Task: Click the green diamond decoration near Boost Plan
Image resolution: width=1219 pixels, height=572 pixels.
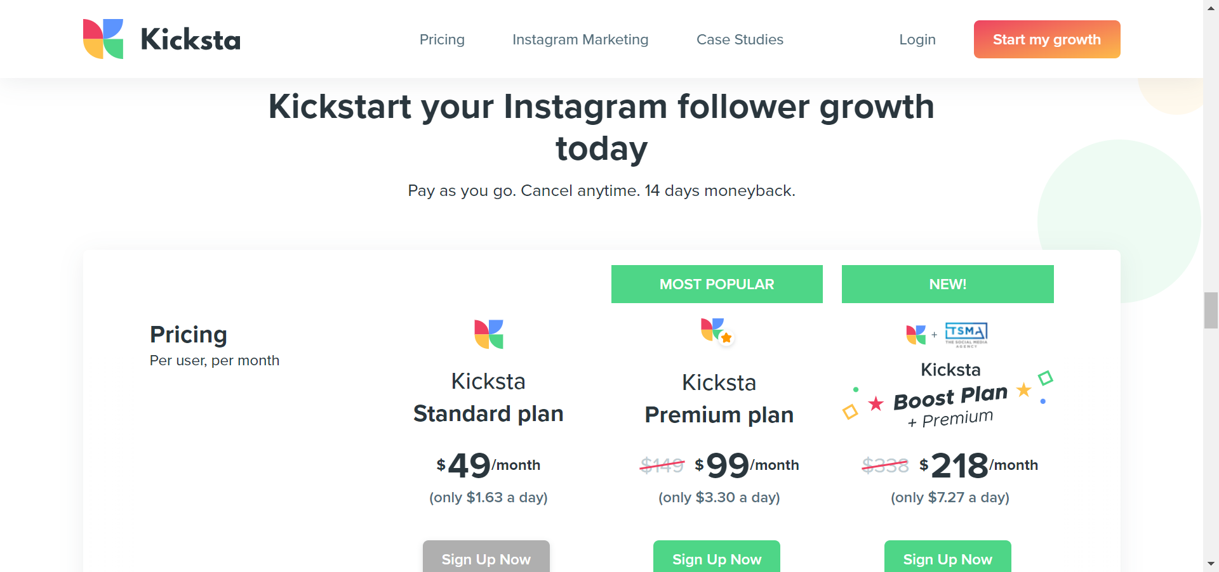Action: click(x=1045, y=378)
